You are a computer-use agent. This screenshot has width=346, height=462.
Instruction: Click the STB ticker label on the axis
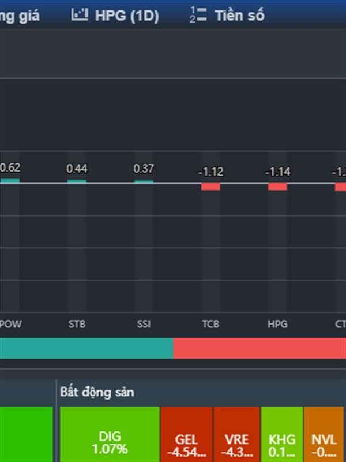pos(77,324)
